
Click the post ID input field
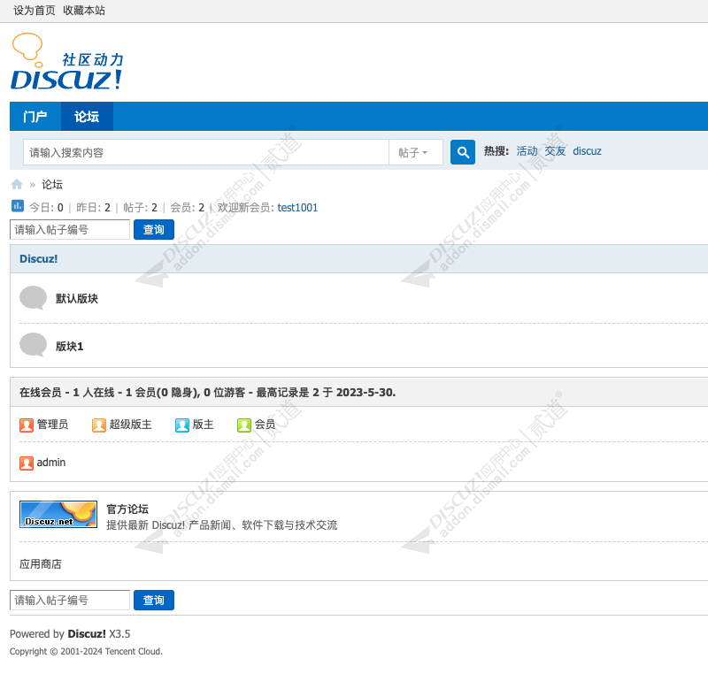[70, 229]
